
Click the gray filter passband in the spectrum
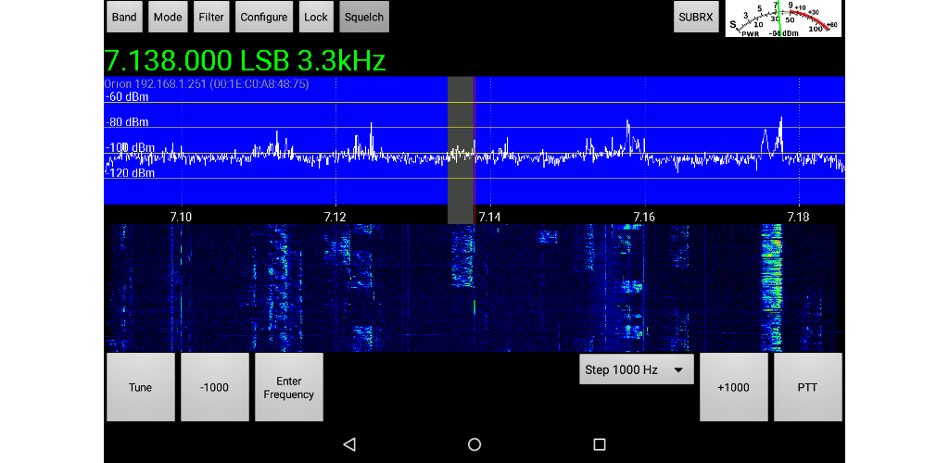(x=461, y=150)
